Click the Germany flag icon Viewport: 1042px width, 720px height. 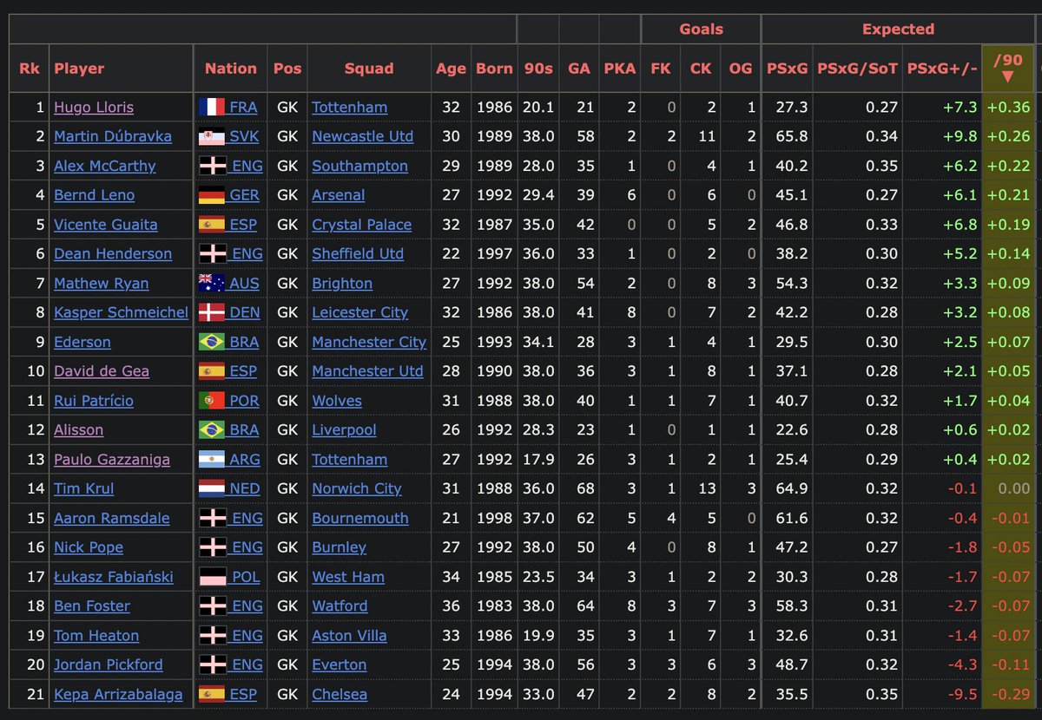pyautogui.click(x=212, y=195)
